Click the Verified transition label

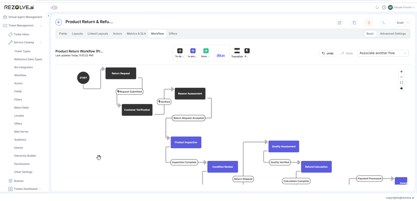pos(164,102)
